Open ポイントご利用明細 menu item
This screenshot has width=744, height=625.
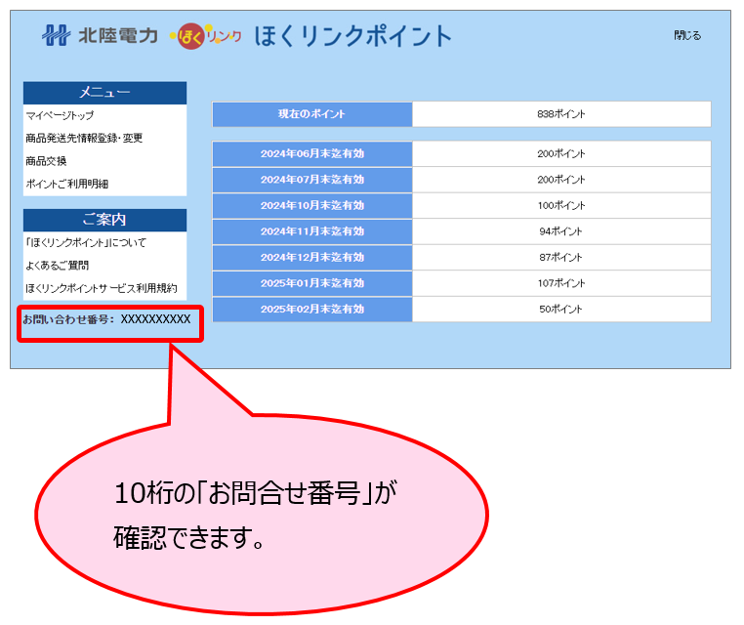[67, 184]
